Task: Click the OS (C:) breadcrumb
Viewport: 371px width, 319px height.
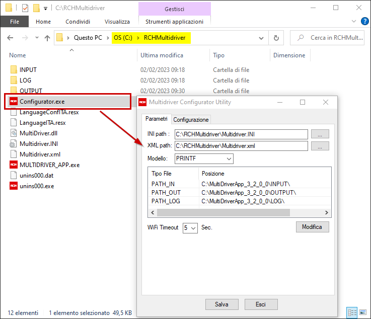Action: tap(123, 38)
